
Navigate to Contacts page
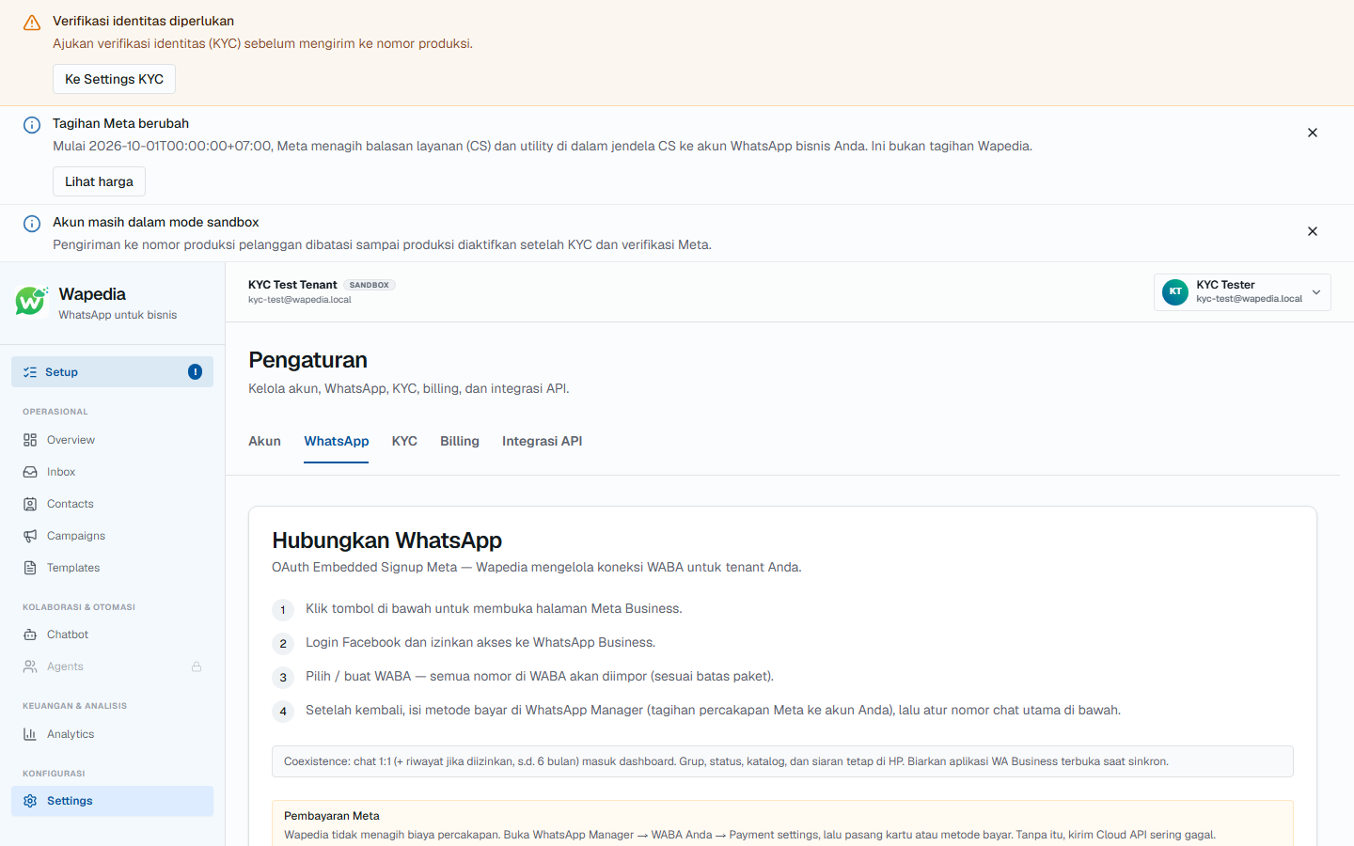pyautogui.click(x=112, y=504)
